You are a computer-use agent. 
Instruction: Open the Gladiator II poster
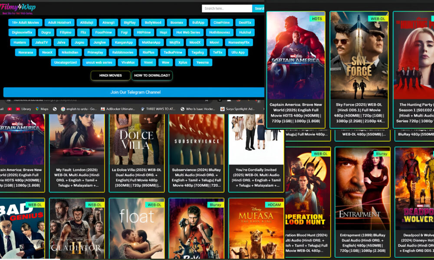coord(77,228)
